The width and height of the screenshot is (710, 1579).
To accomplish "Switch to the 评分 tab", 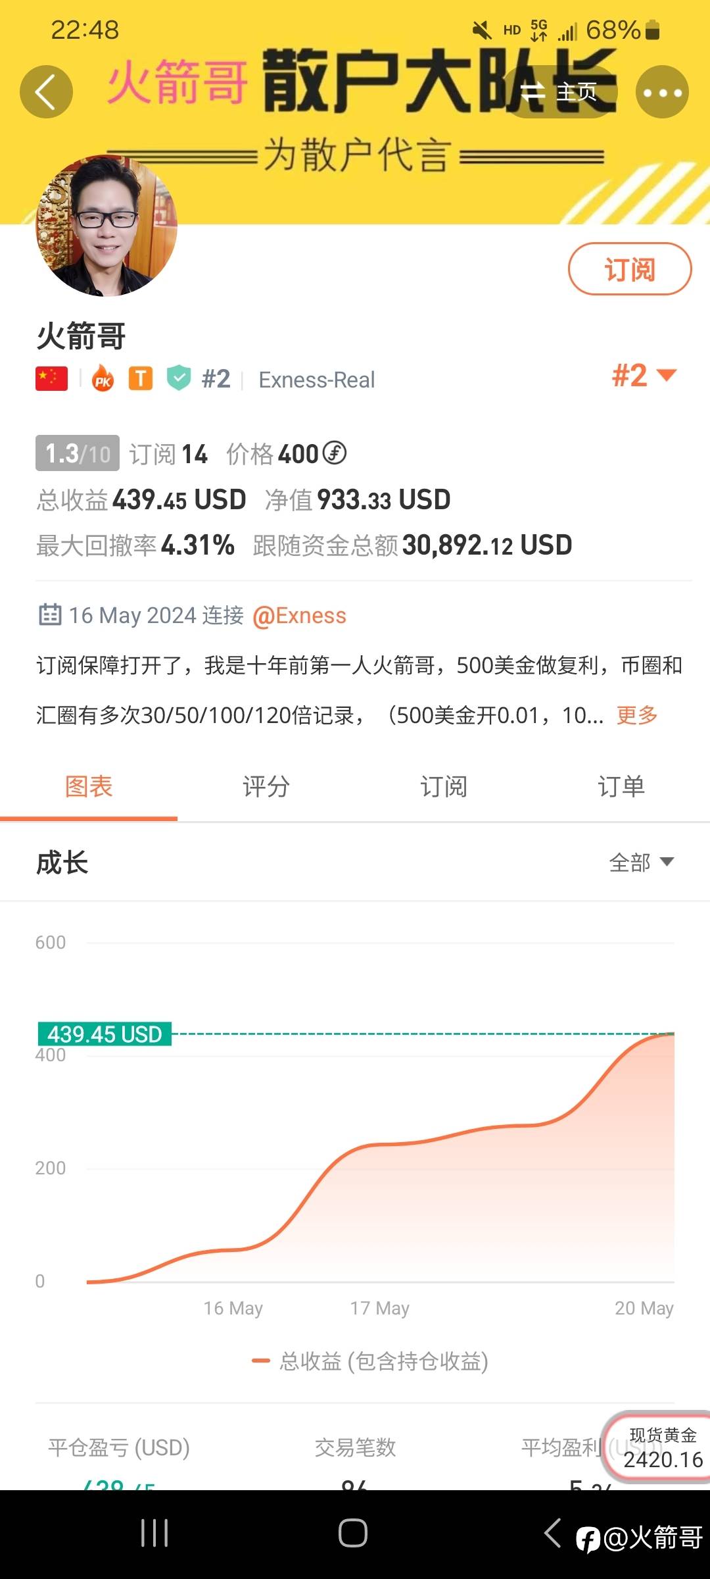I will (x=266, y=787).
